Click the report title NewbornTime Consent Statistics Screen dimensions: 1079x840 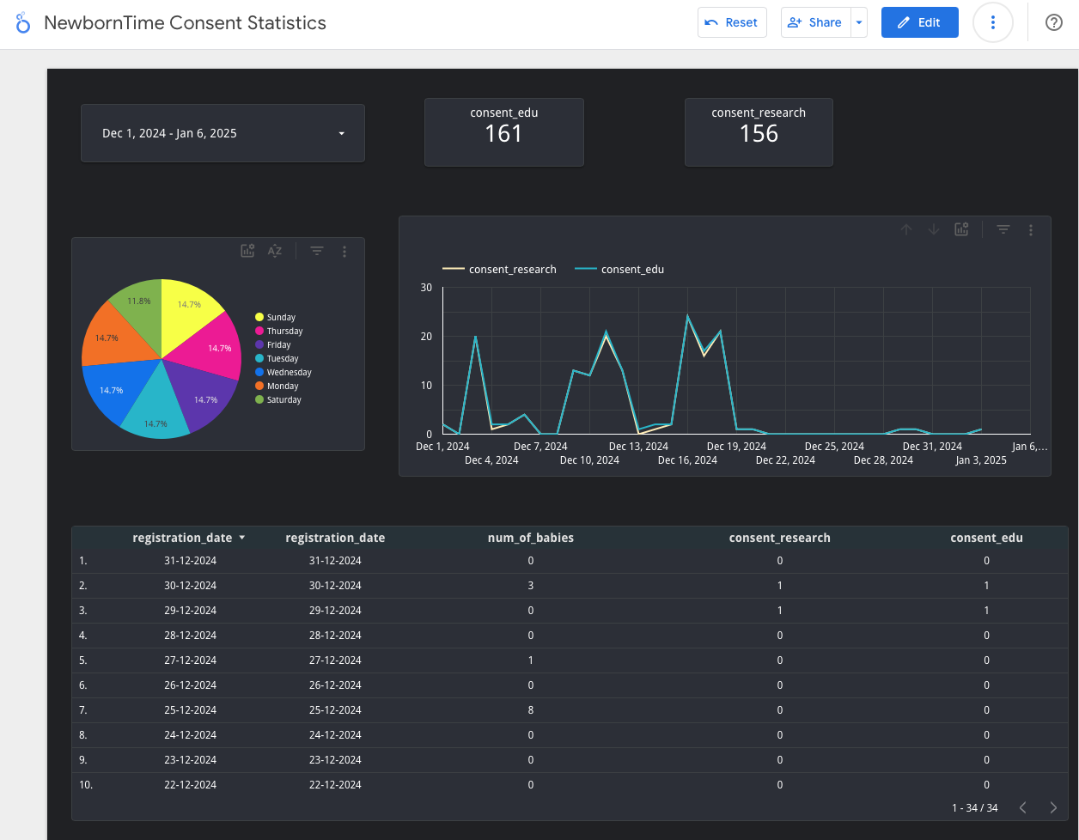click(185, 23)
